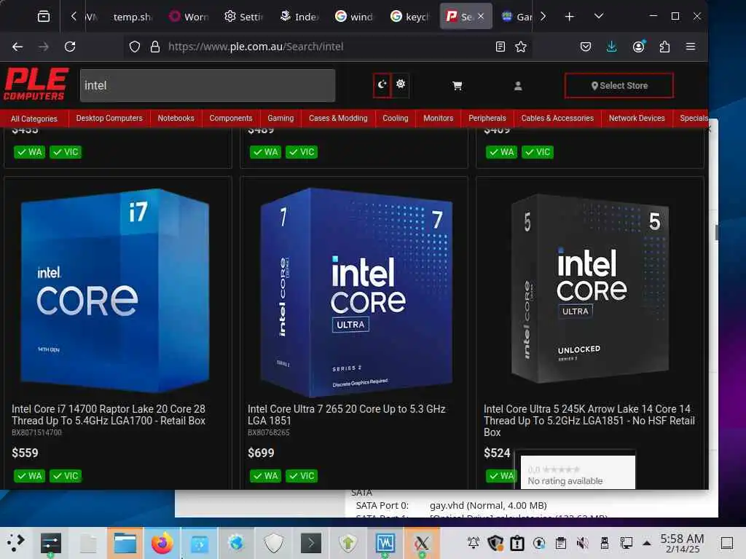Click gay.vhd SATA Port 0 entry in background window

(x=488, y=505)
